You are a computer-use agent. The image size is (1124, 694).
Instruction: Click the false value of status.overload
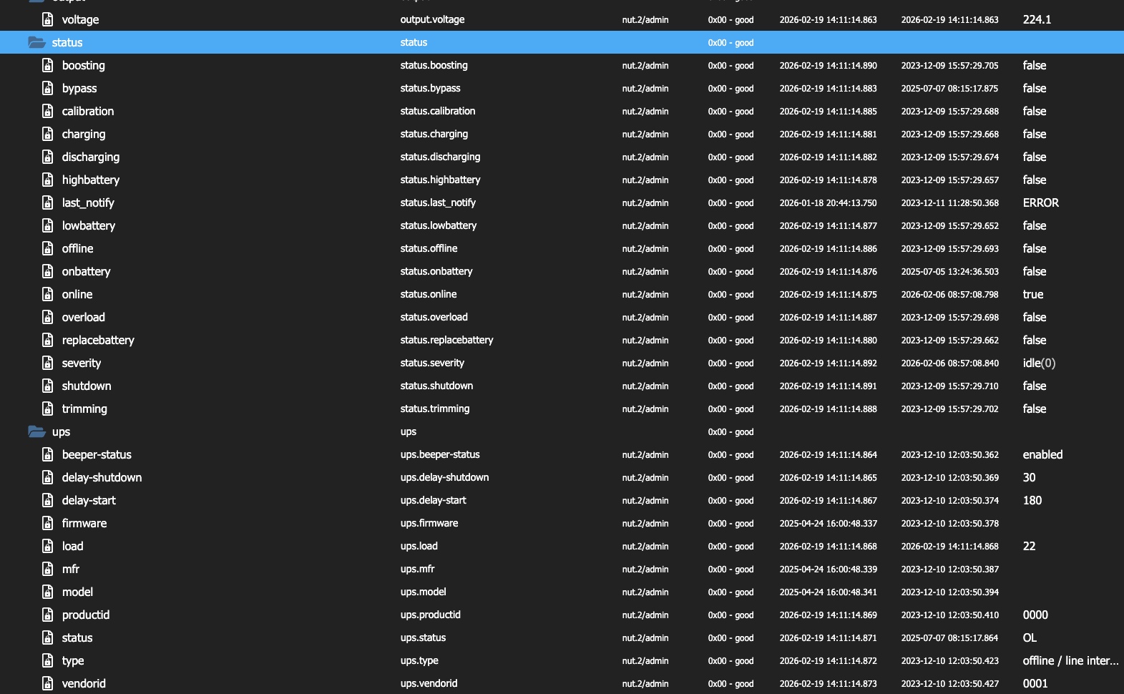pyautogui.click(x=1035, y=317)
